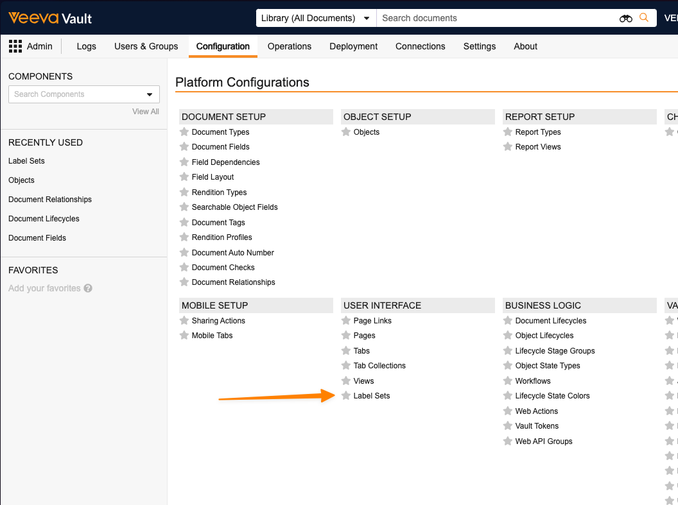Open Document Lifecycles from Recently Used
This screenshot has height=505, width=678.
point(44,219)
